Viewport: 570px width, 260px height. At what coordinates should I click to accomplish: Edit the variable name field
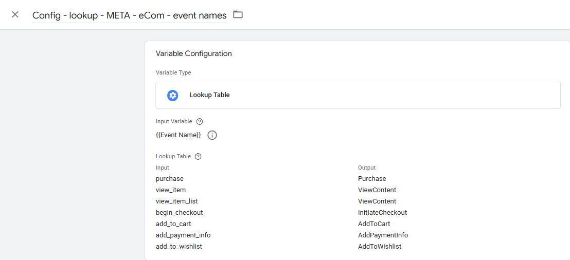pos(130,15)
